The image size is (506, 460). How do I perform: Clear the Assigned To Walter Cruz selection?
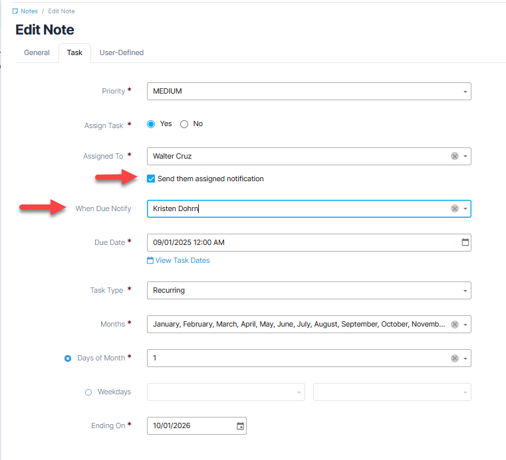pyautogui.click(x=455, y=157)
